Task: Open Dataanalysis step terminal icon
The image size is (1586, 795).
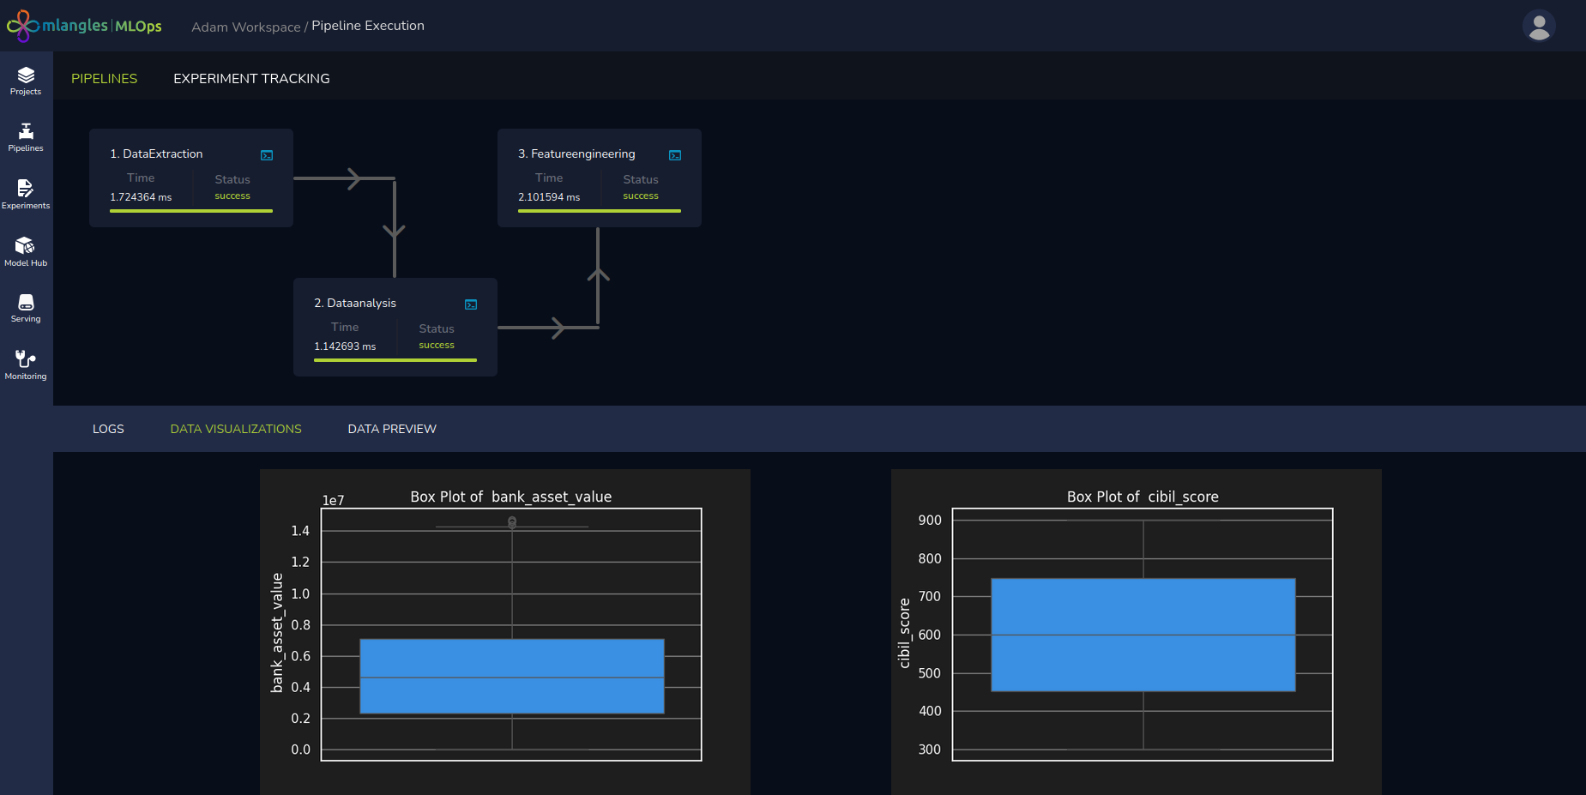Action: (471, 304)
